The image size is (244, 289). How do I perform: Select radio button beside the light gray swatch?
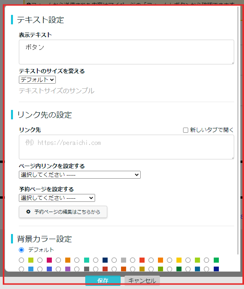click(x=114, y=260)
